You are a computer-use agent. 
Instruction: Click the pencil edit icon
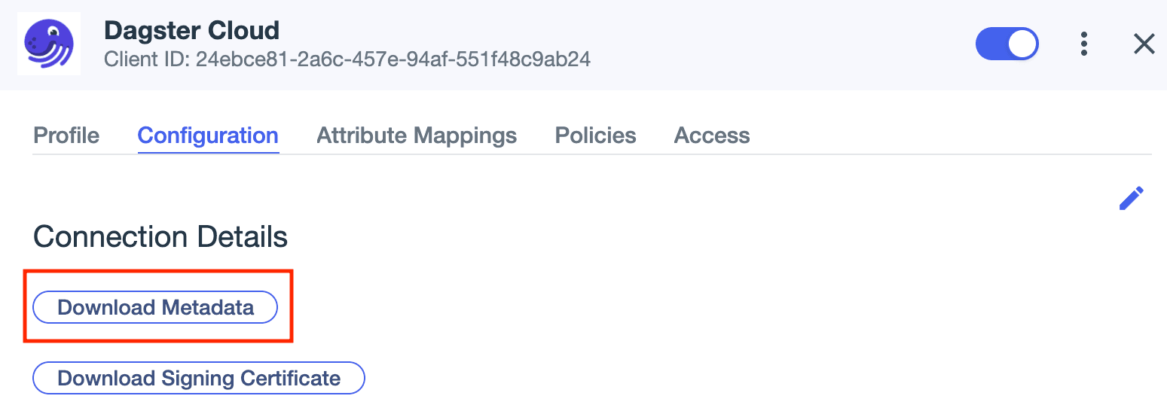point(1131,198)
